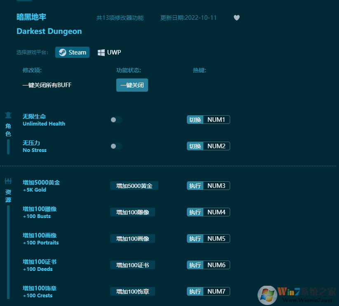Screen dimensions: 339x306
Task: Click 增加5000黄金 to add 5K Gold
Action: (x=134, y=186)
